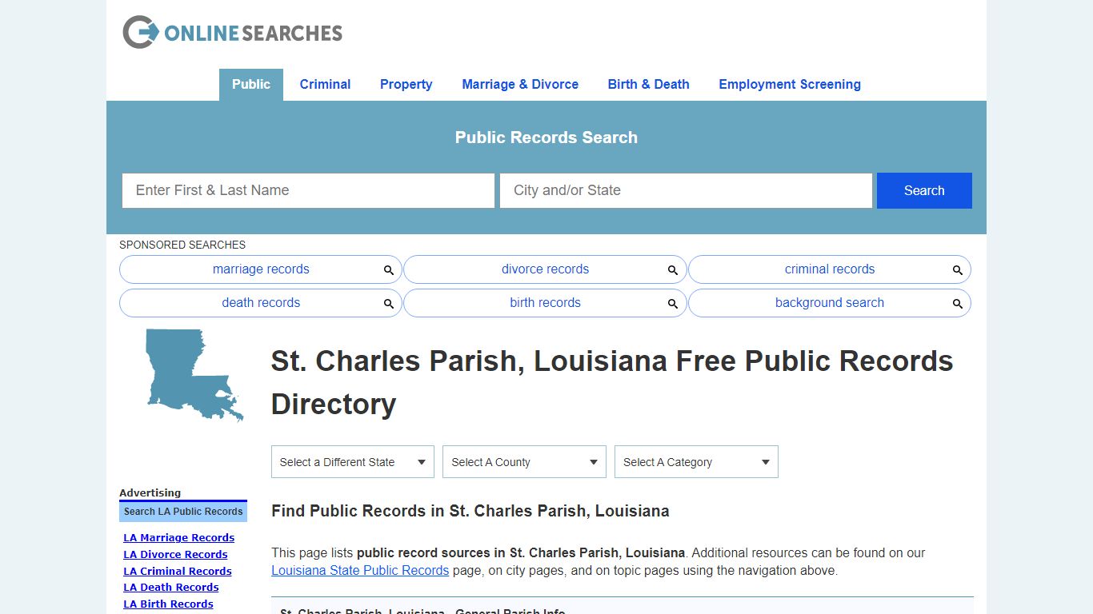Screen dimensions: 1093x614
Task: Open sponsored background search link
Action: pos(830,303)
